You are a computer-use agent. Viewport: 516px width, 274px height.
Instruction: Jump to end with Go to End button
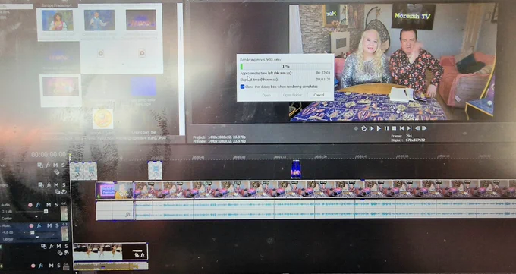tap(409, 128)
